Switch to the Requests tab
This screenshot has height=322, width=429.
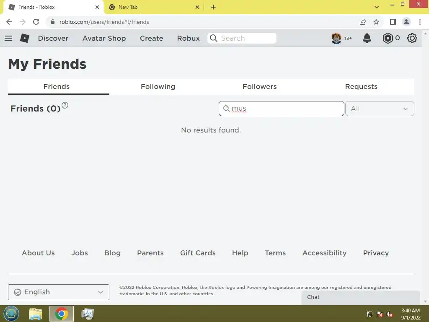(x=361, y=86)
